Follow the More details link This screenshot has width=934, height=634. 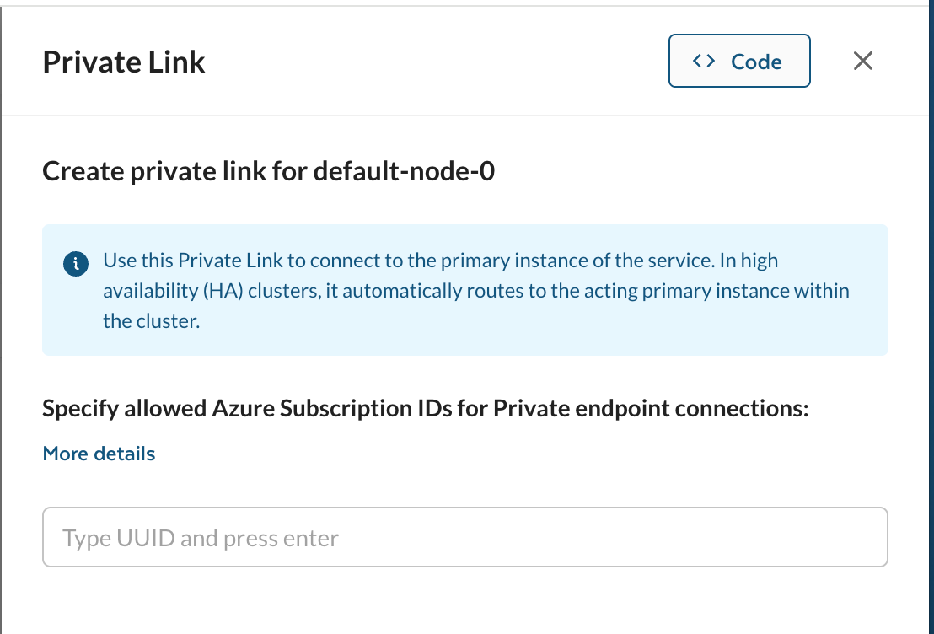[99, 454]
